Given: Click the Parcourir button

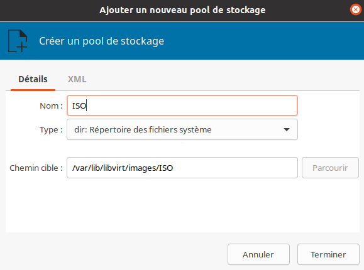Looking at the screenshot, I should tap(330, 168).
